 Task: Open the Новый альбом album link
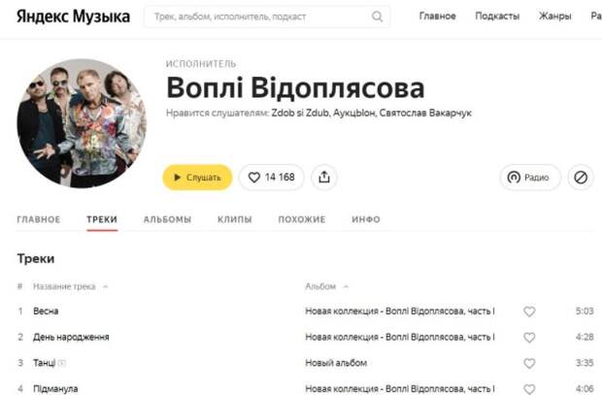tap(336, 363)
